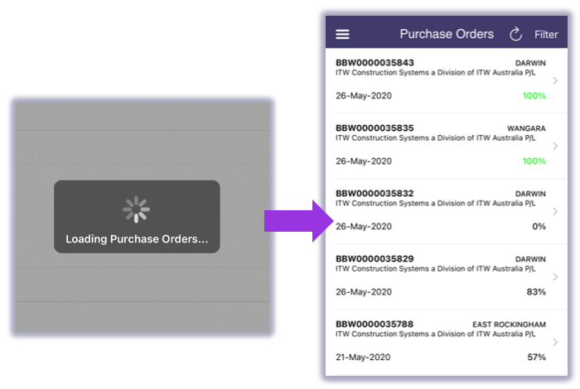Image resolution: width=580 pixels, height=389 pixels.
Task: Open the hamburger menu icon
Action: (342, 35)
